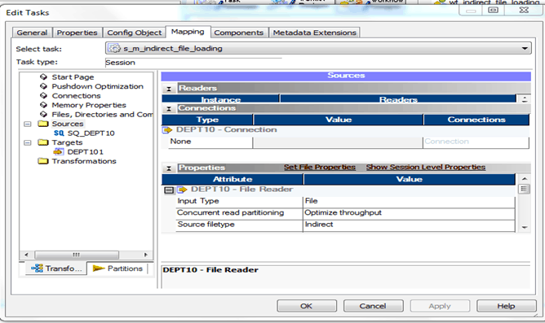Viewport: 545px width, 323px height.
Task: Click the Sources header bar
Action: click(346, 76)
